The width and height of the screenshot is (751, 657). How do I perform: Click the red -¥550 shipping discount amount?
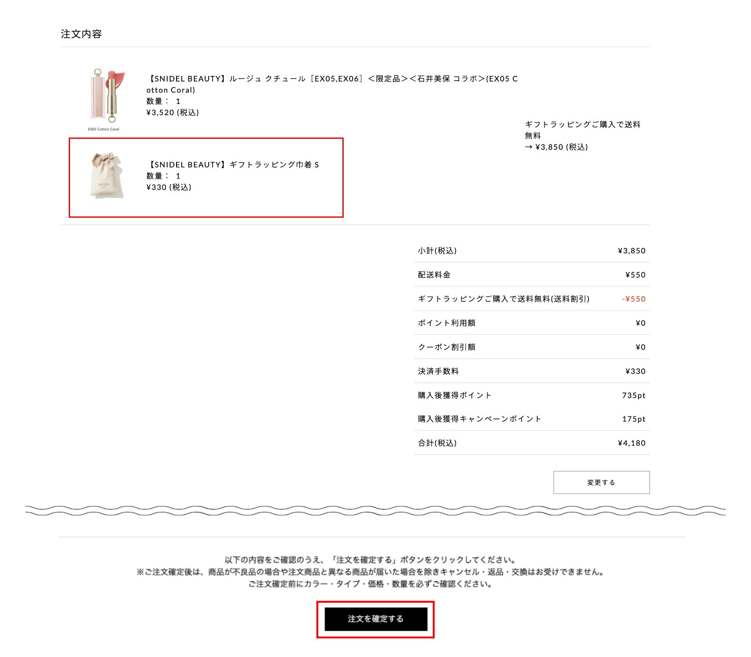(x=633, y=299)
